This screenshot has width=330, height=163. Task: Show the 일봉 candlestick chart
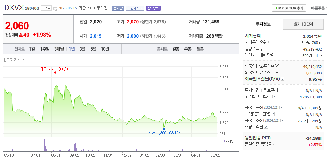[176, 49]
